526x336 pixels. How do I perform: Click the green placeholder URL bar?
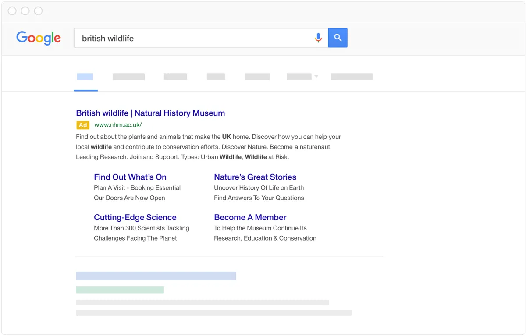120,290
